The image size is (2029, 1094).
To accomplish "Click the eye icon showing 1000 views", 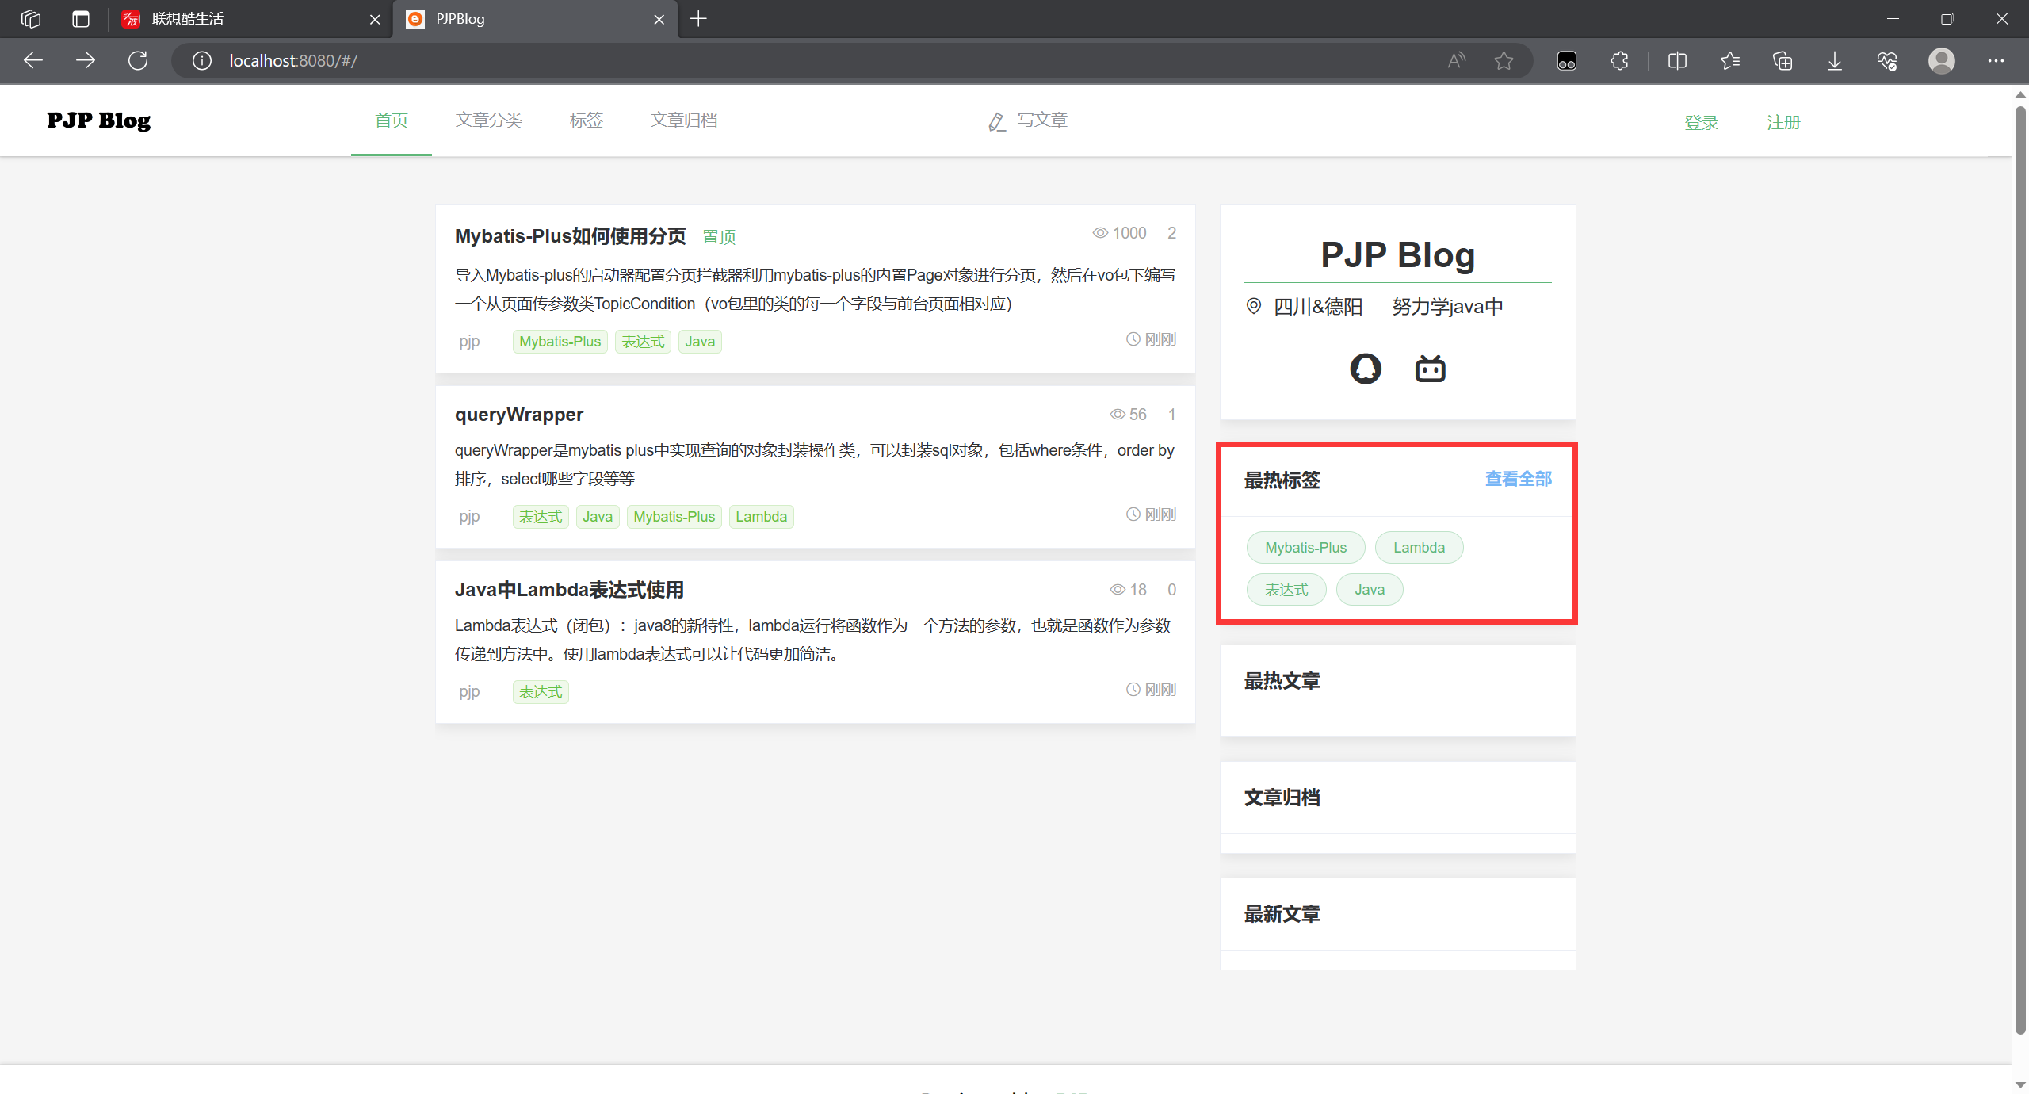I will tap(1099, 232).
